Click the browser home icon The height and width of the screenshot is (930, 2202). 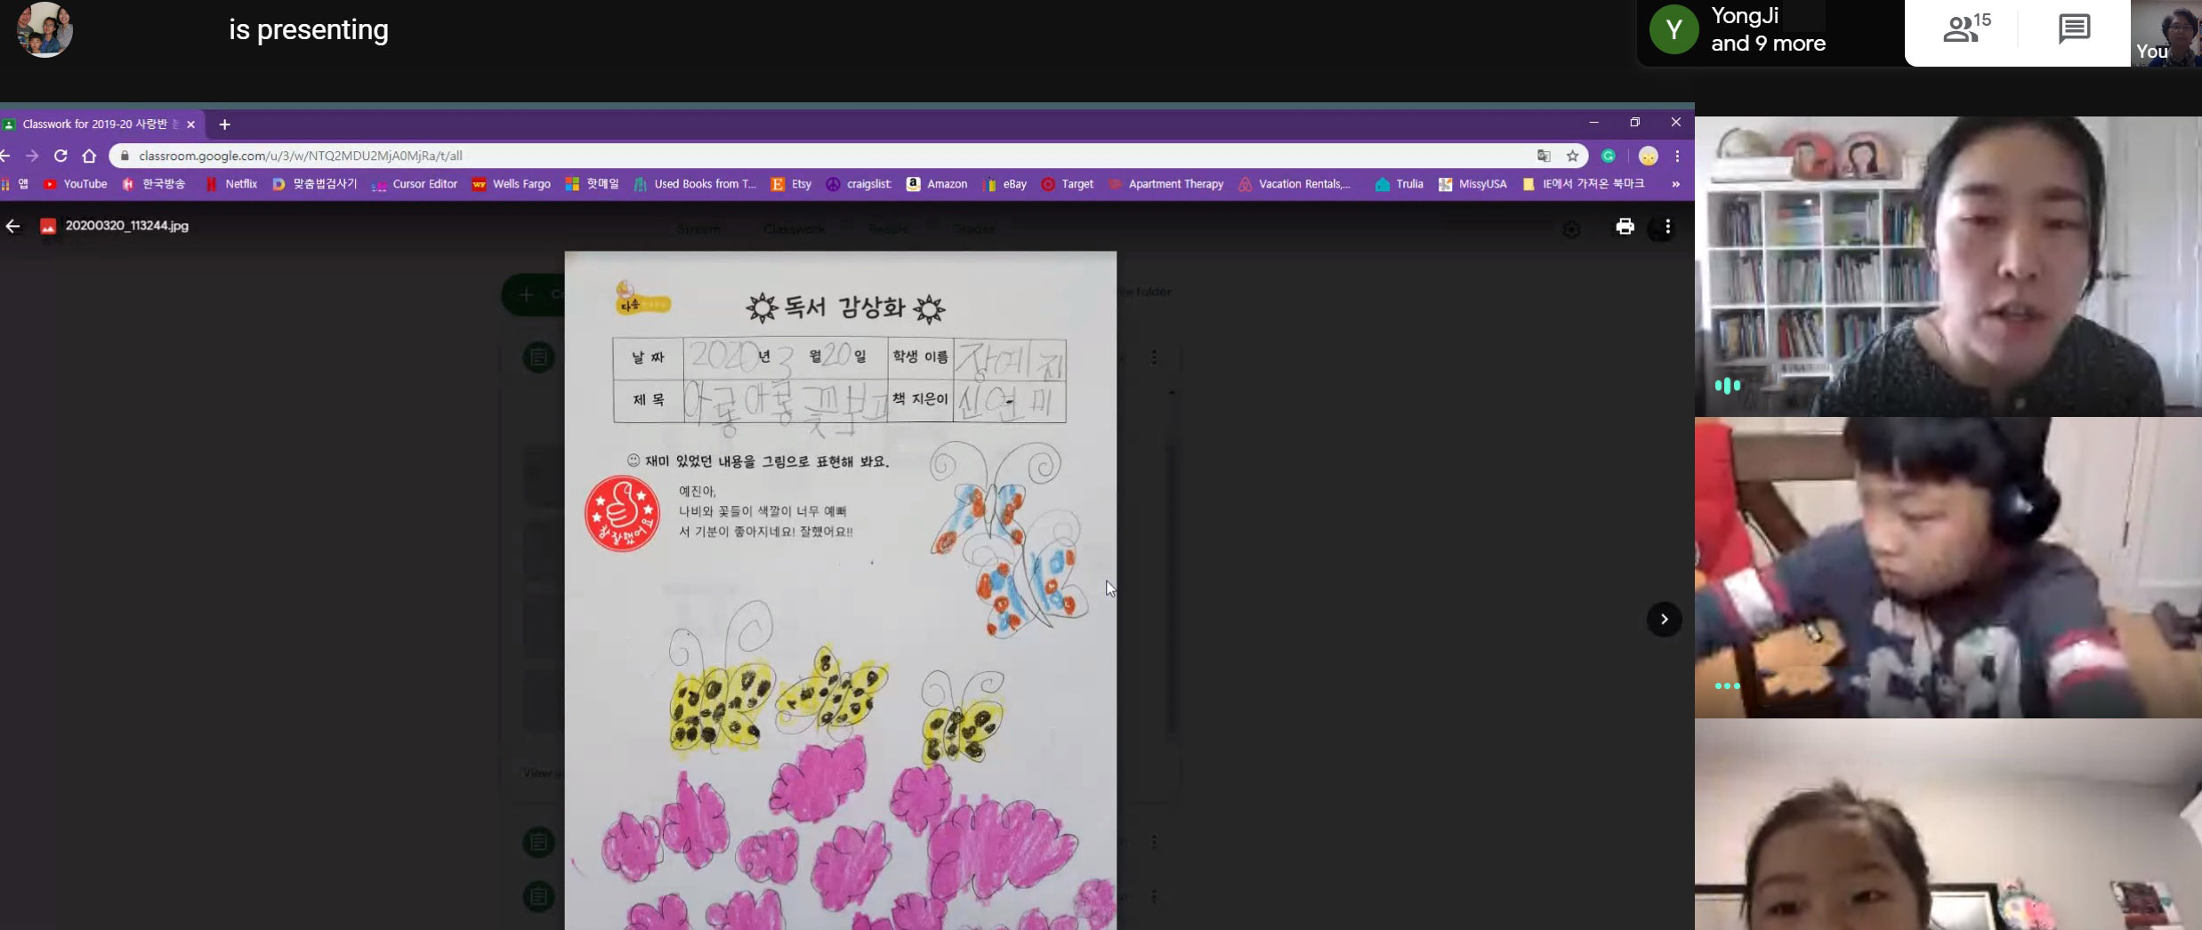tap(89, 156)
